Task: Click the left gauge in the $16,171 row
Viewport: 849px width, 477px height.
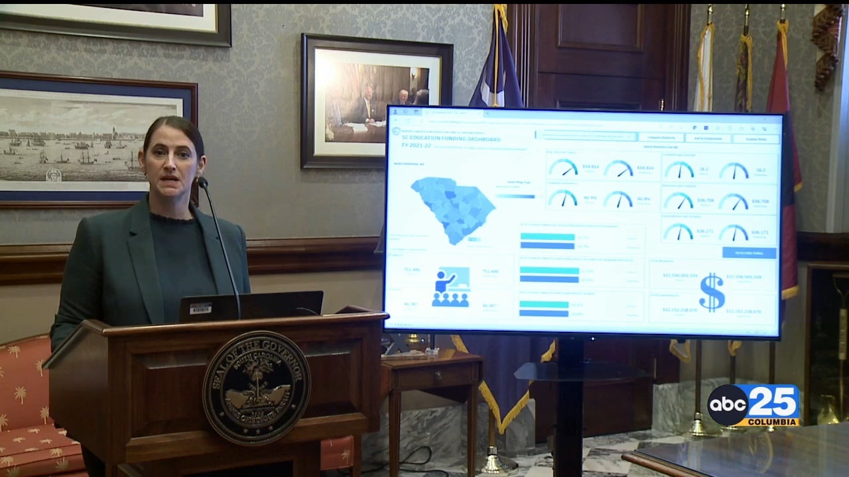Action: (x=679, y=232)
